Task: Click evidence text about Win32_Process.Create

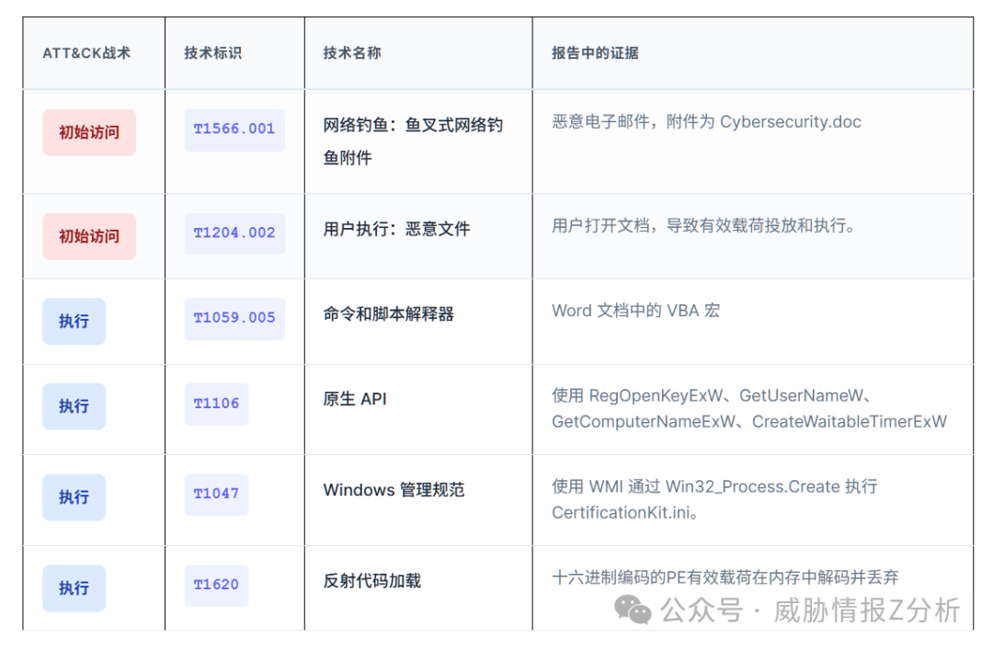Action: click(x=714, y=499)
